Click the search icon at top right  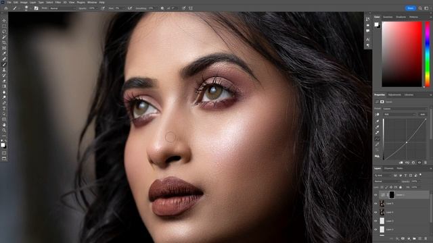coord(420,8)
